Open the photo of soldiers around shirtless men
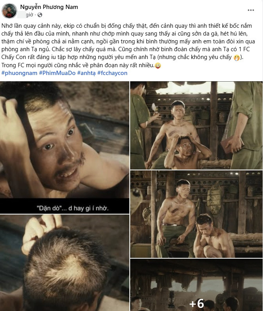This screenshot has width=263, height=311. coord(196,125)
